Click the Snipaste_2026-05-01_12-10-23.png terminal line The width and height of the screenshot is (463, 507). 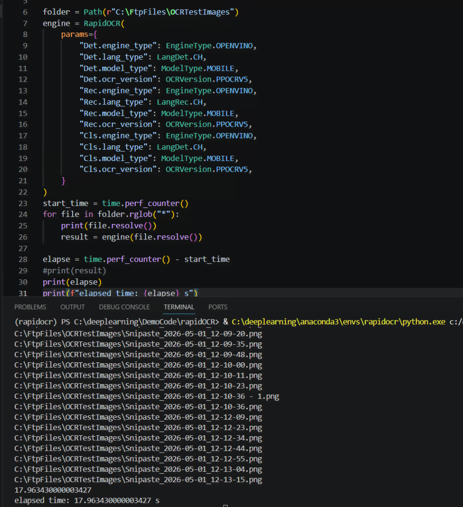point(138,386)
